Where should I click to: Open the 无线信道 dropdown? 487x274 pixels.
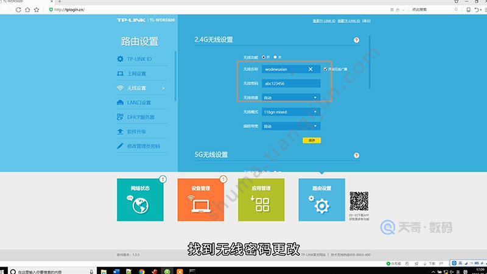pos(291,97)
